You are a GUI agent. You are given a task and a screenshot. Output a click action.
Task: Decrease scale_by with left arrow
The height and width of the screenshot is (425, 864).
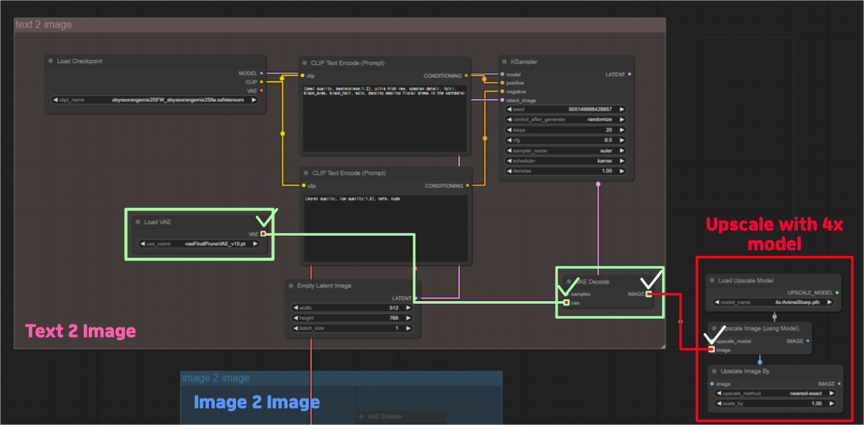[x=719, y=404]
